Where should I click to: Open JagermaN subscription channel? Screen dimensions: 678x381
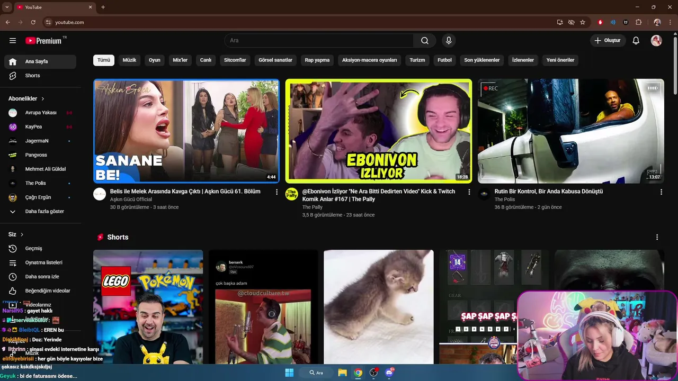[40, 141]
